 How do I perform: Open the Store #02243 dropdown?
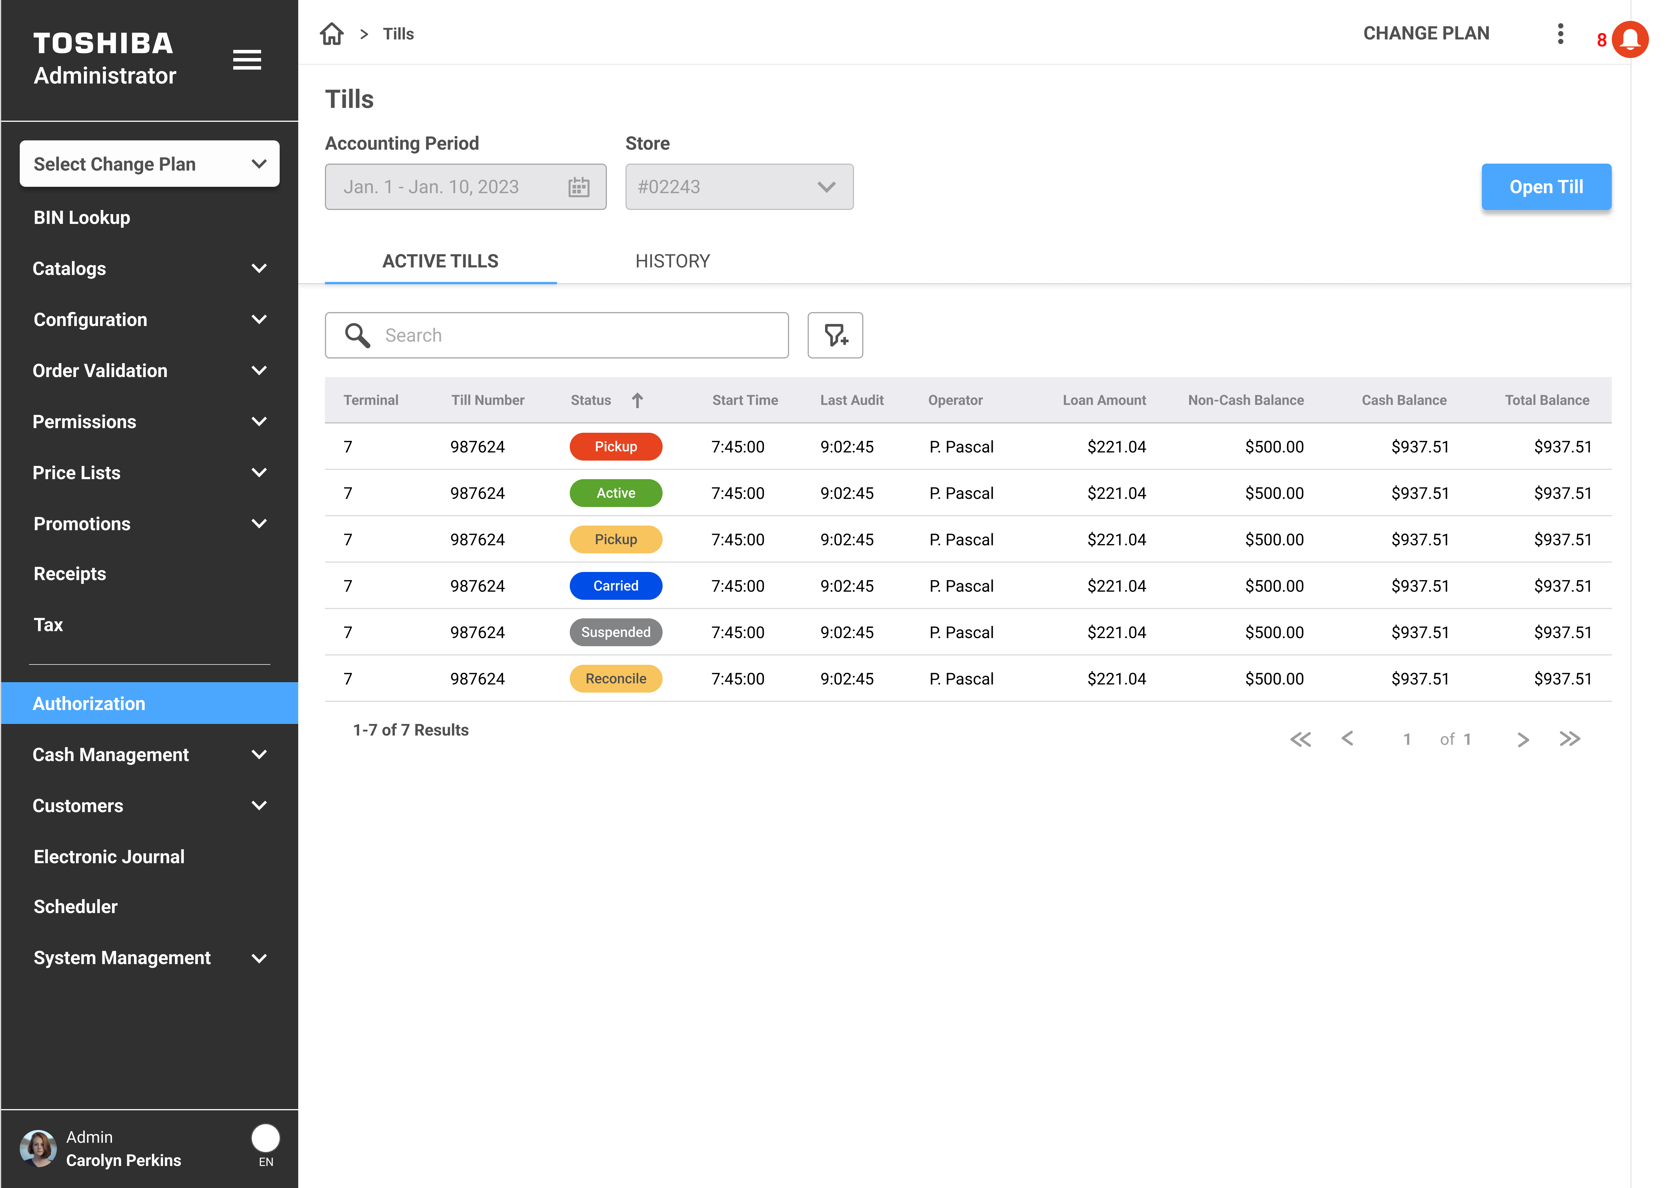coord(739,187)
